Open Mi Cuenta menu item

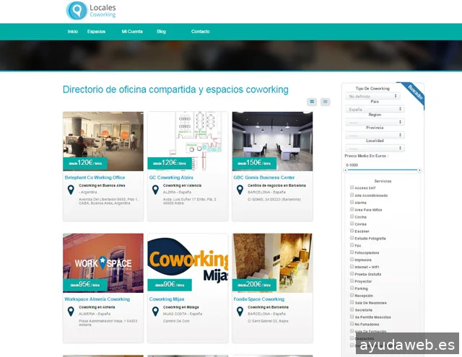click(132, 32)
